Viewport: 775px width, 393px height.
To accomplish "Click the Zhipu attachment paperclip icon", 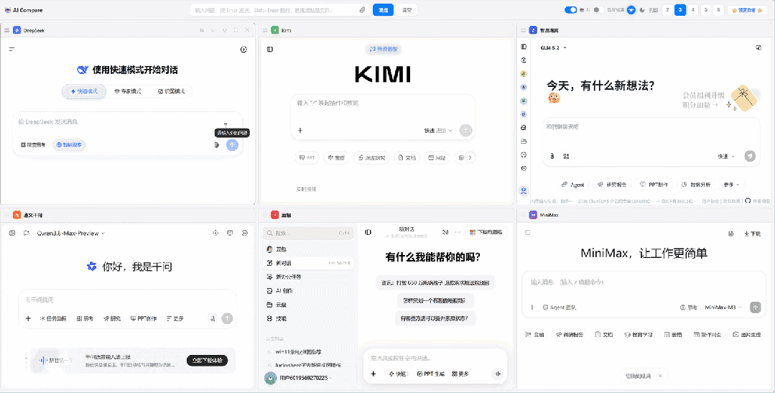I will point(552,156).
